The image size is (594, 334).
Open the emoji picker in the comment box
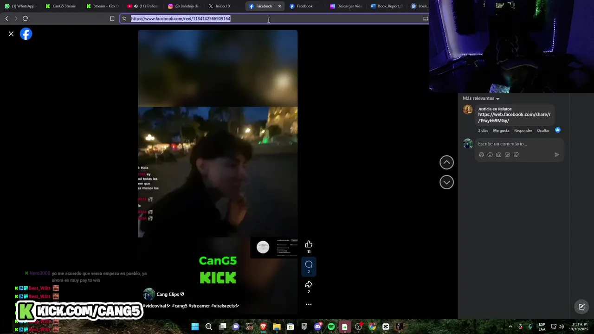490,154
